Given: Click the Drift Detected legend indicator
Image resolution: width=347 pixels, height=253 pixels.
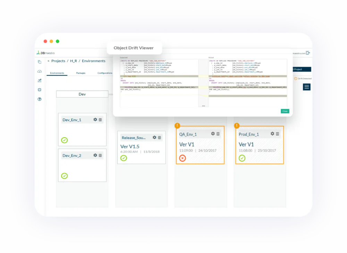Looking at the screenshot, I should pos(303,78).
